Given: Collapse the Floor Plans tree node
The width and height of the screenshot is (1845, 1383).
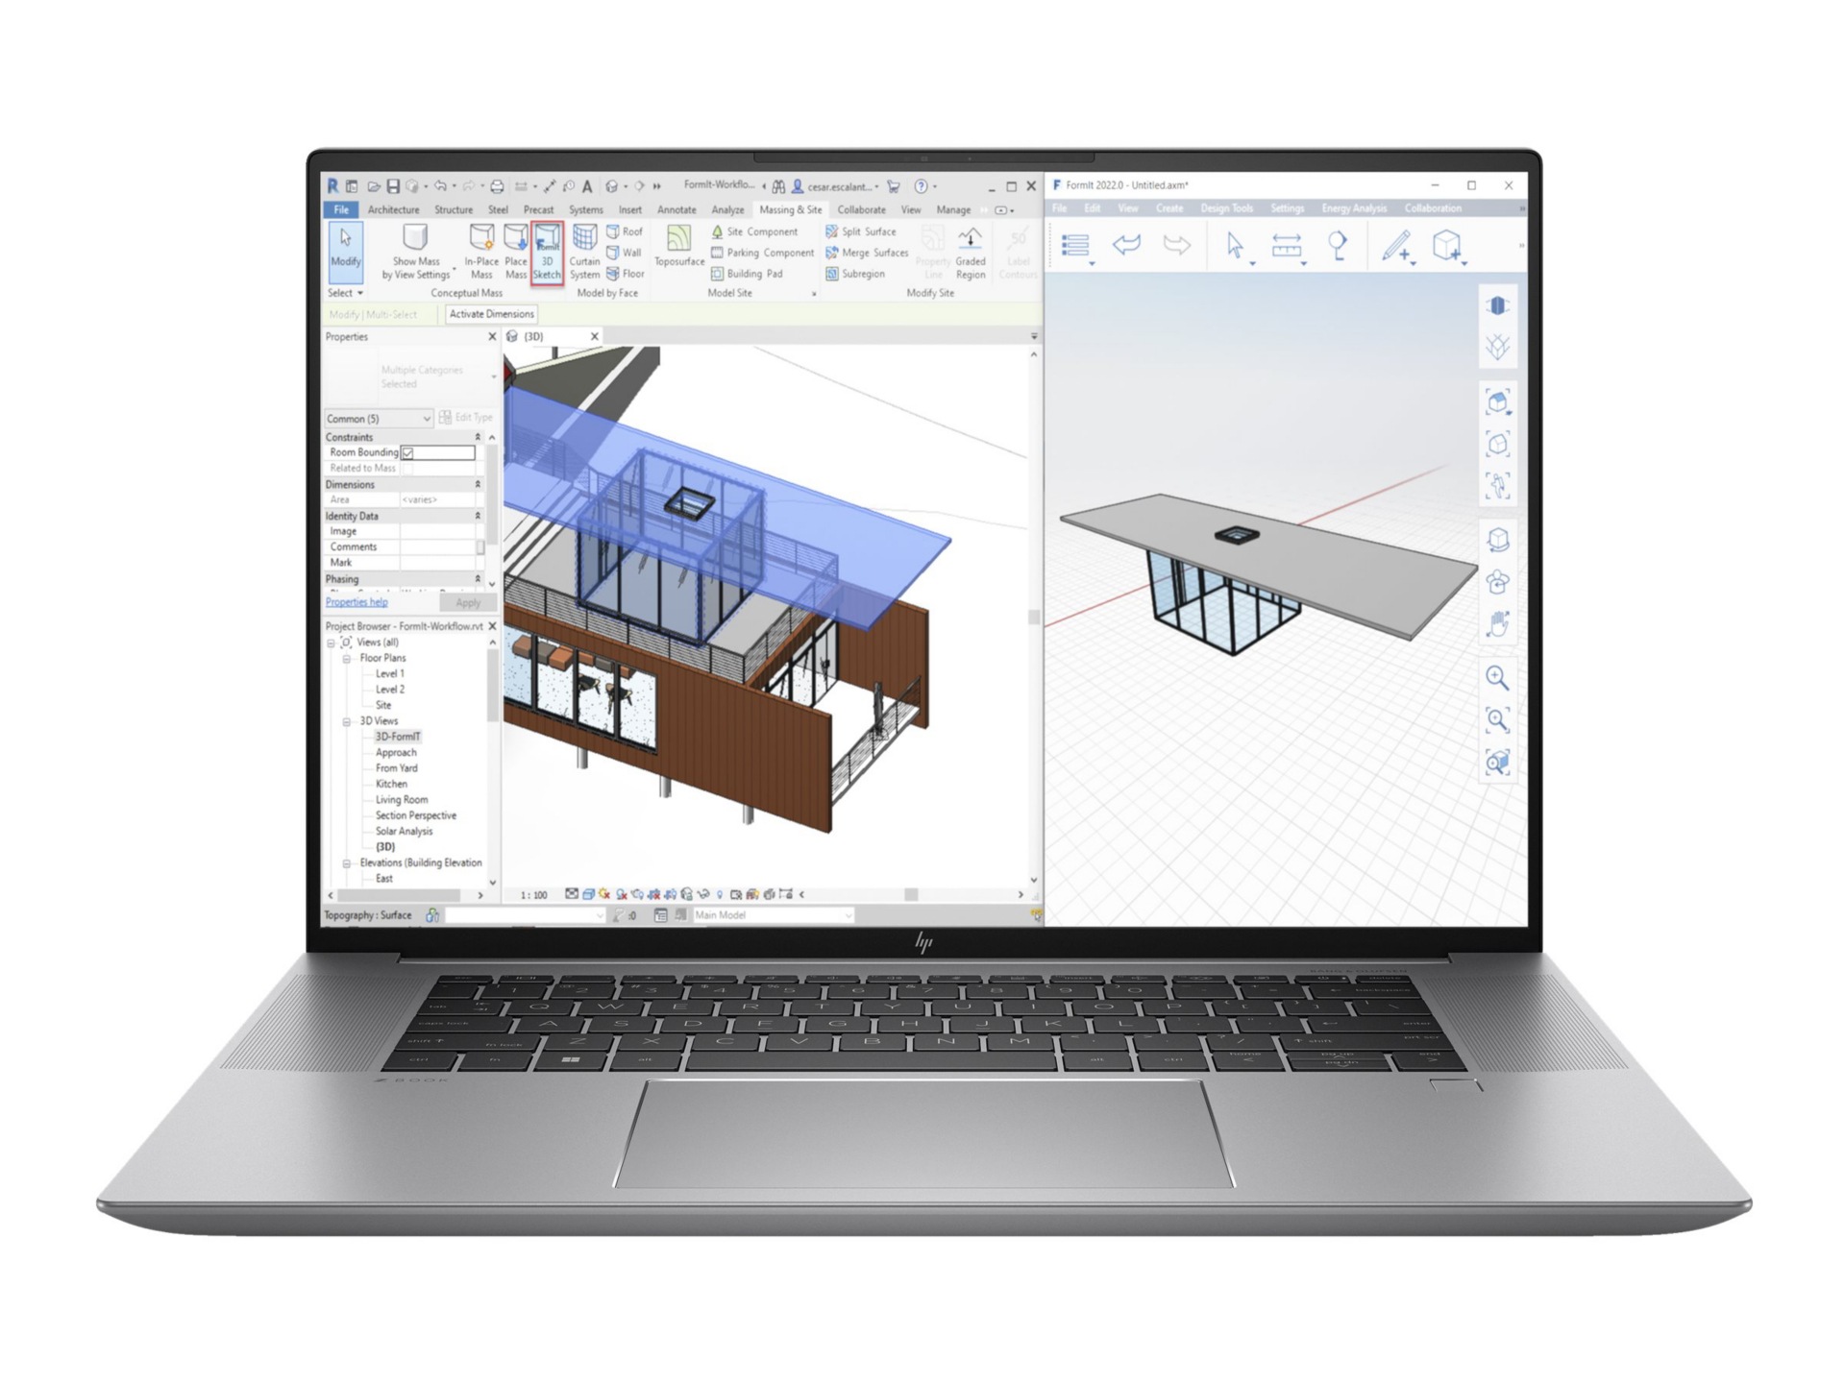Looking at the screenshot, I should click(x=347, y=659).
